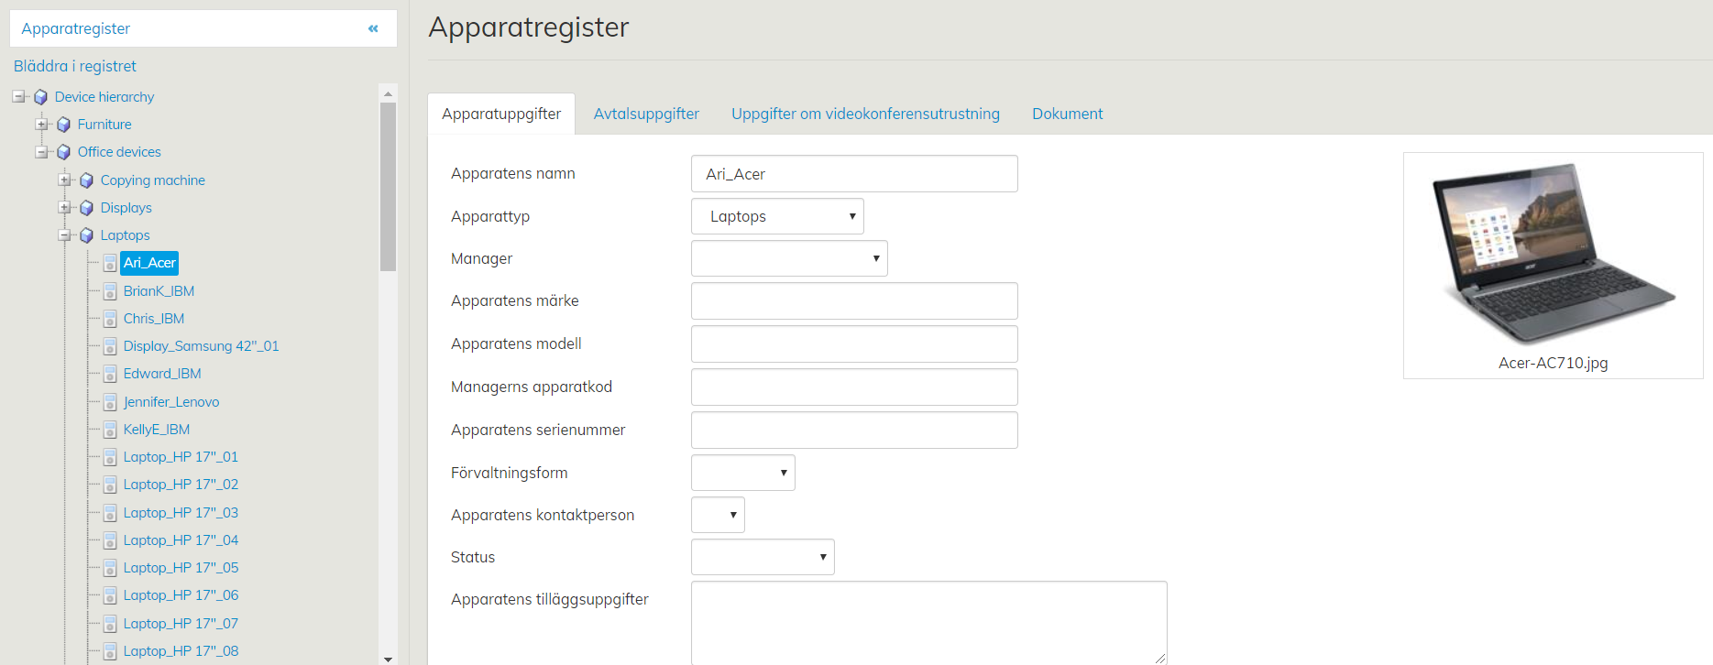The height and width of the screenshot is (665, 1713).
Task: Click the cube icon next to Furniture
Action: coord(63,125)
